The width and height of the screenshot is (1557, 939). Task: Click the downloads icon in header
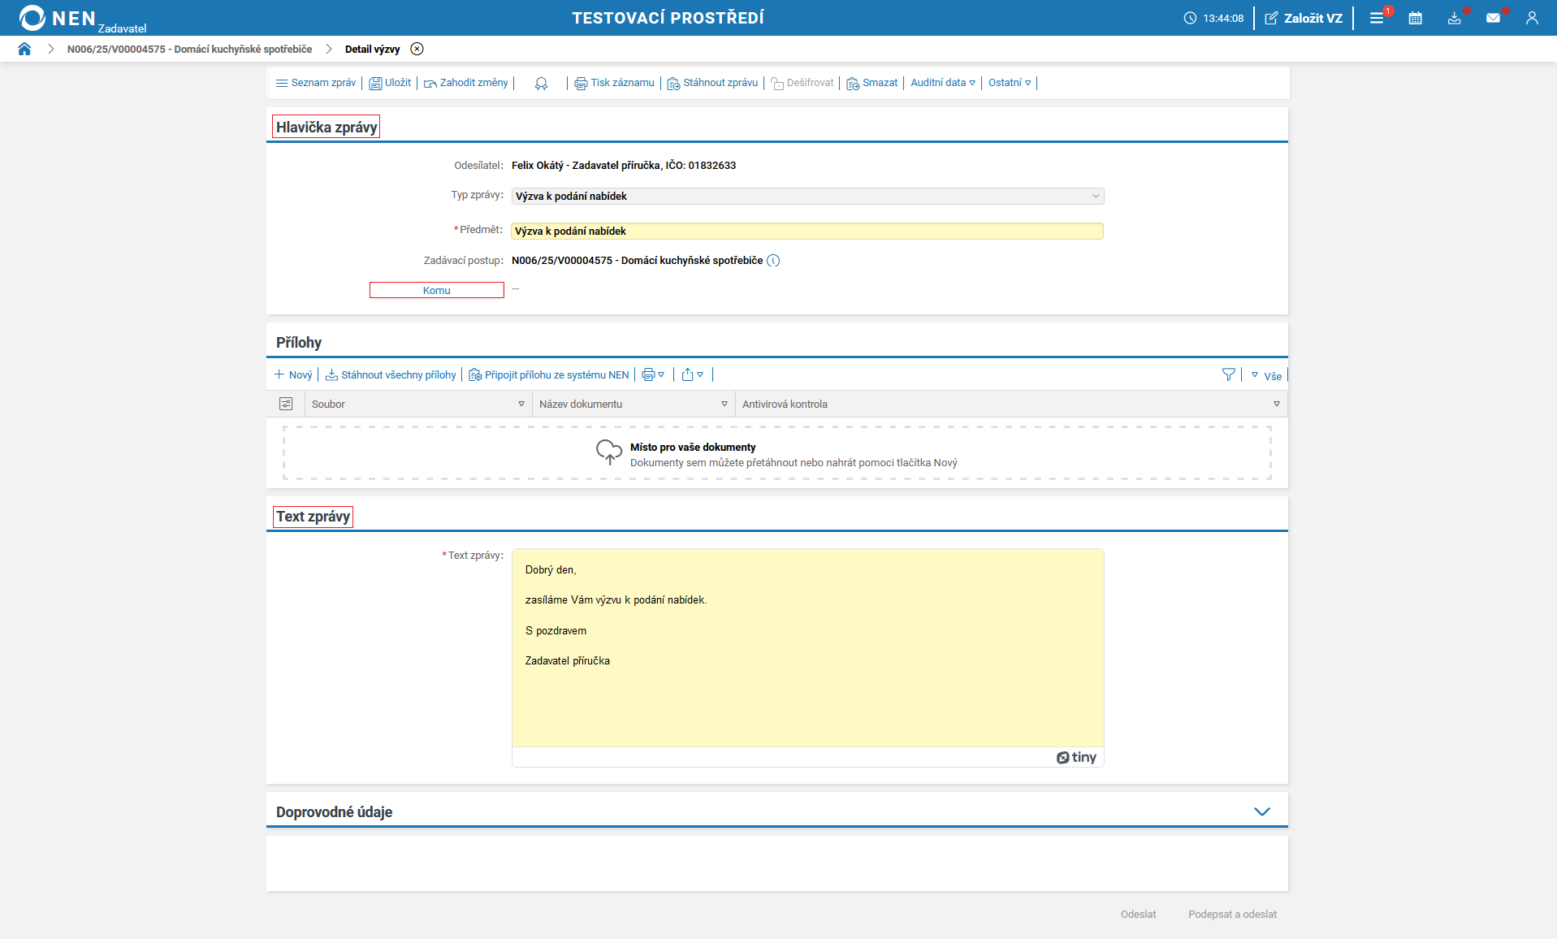(x=1454, y=18)
